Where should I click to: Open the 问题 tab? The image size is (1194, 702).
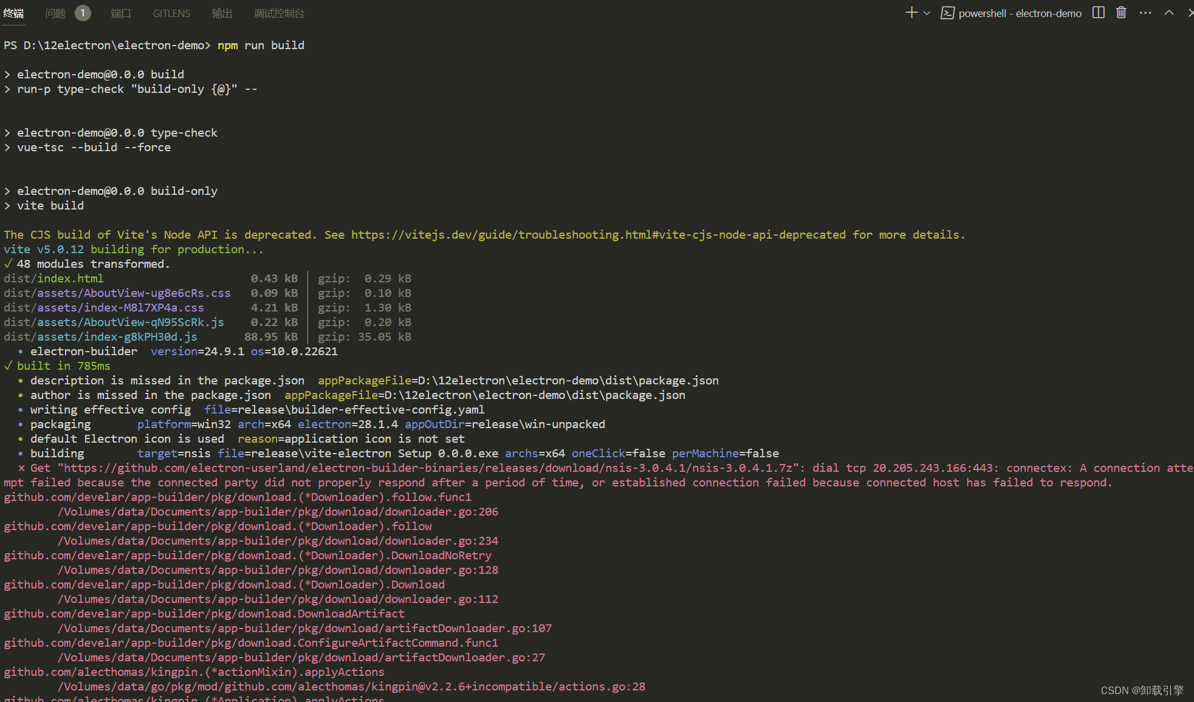tap(55, 13)
